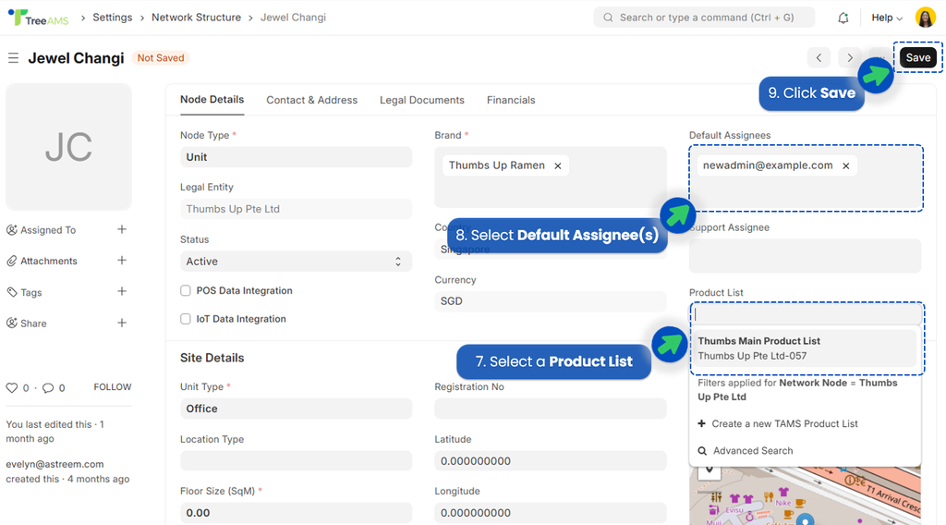Click the Floor Size (SqM) field
This screenshot has height=525, width=946.
click(x=296, y=513)
